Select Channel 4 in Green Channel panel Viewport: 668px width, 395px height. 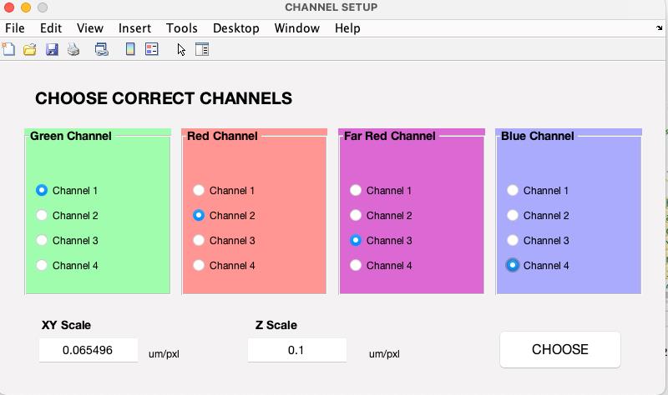[68, 266]
